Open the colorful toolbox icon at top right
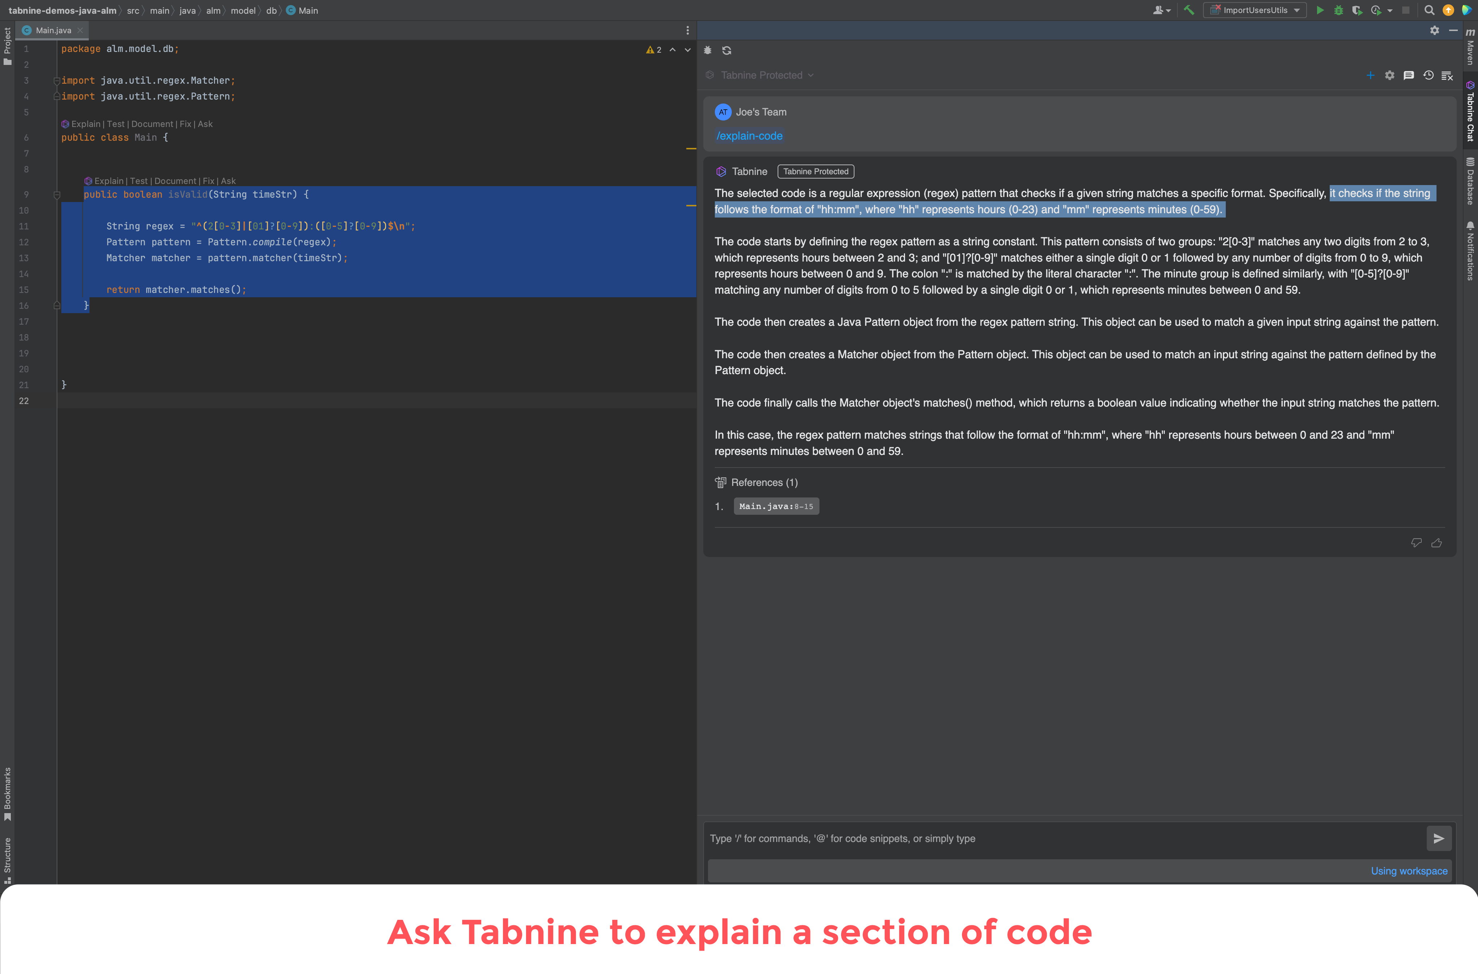This screenshot has height=974, width=1478. pos(1467,10)
